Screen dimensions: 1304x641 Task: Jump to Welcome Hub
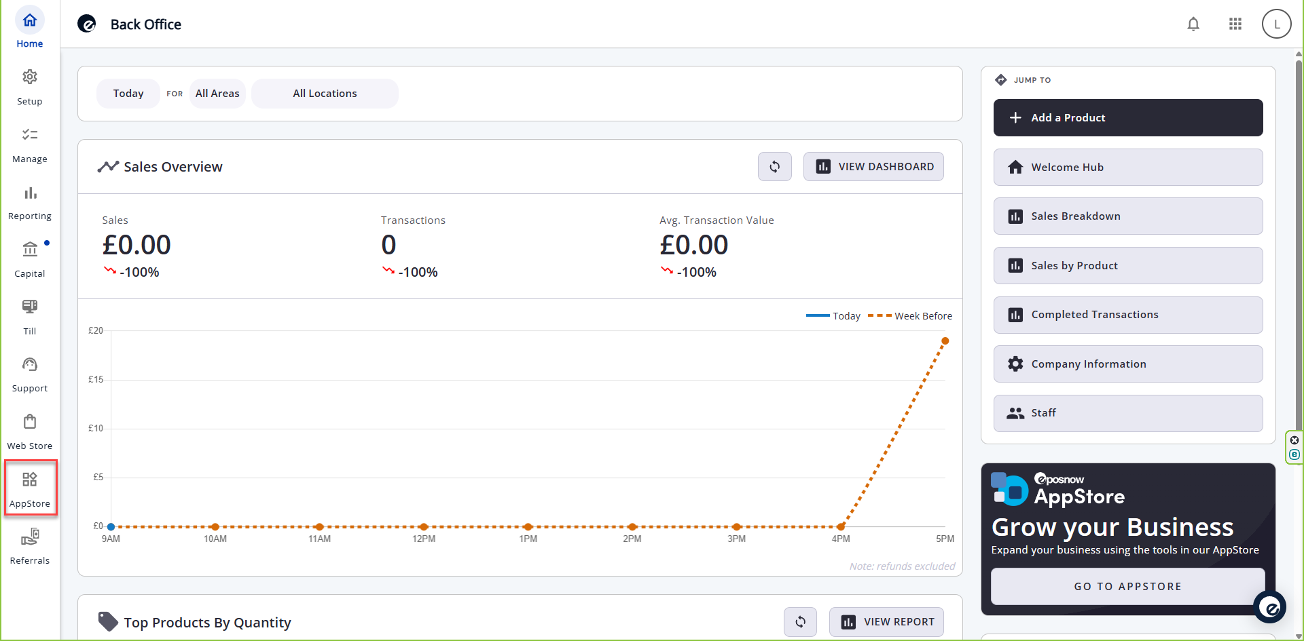(1128, 168)
